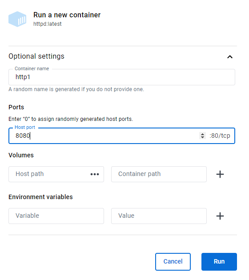Focus the Host path volume field
249x280 pixels.
(50, 174)
